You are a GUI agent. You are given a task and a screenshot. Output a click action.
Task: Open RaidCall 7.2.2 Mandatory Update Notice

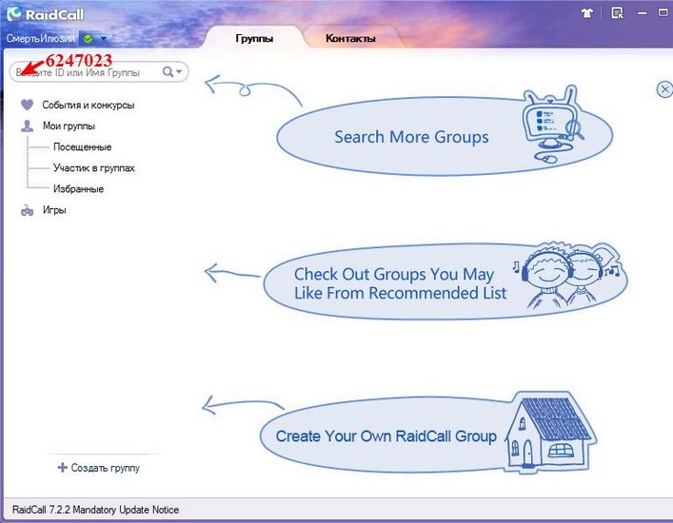point(95,510)
